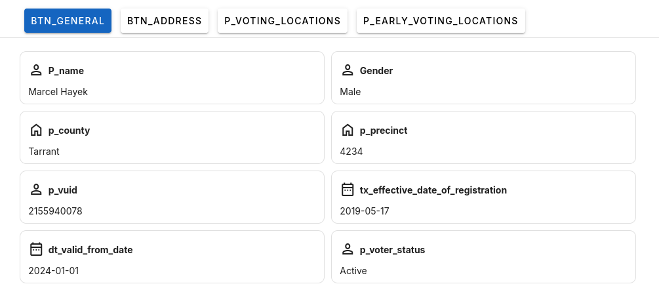Click the Active voter status value
This screenshot has width=659, height=305.
tap(353, 271)
